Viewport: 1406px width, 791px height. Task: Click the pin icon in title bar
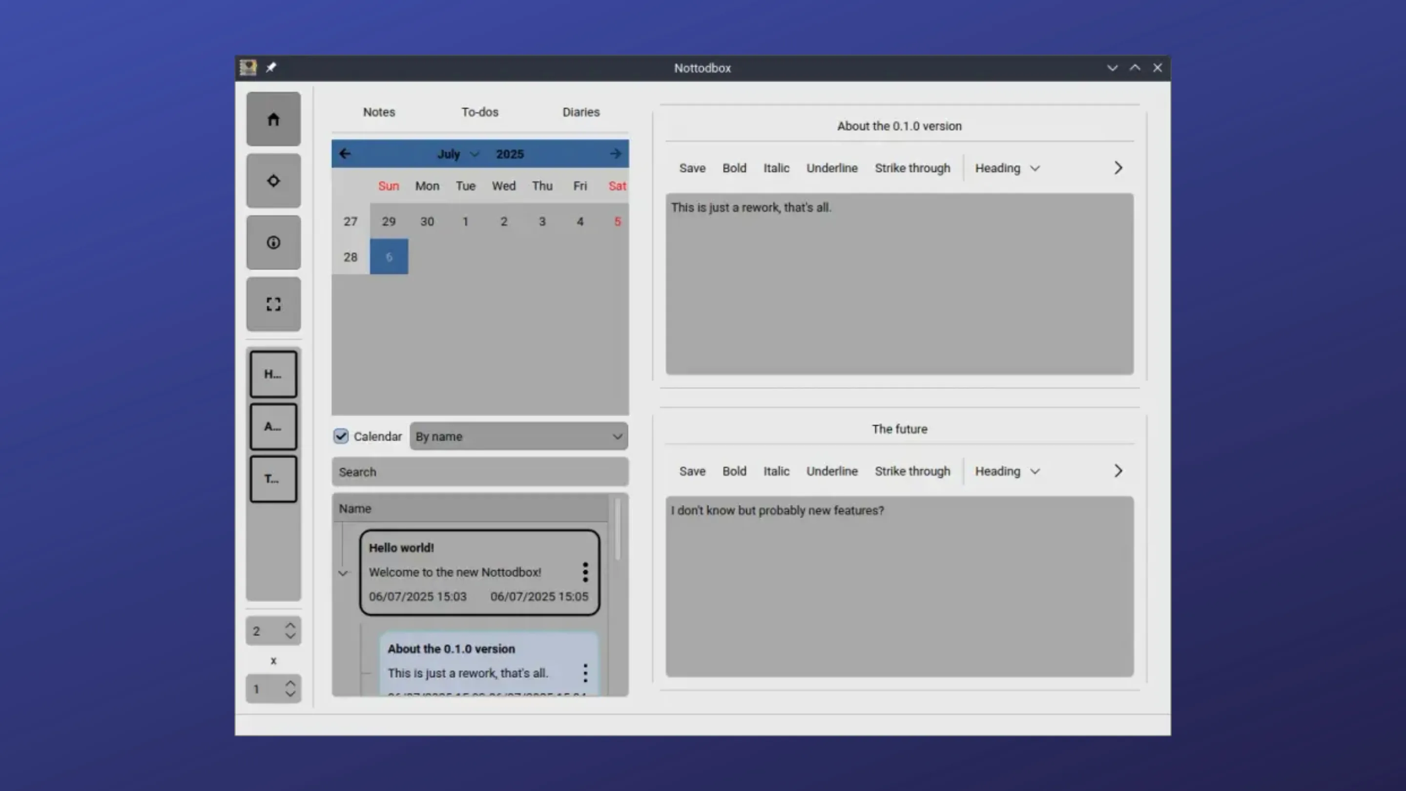point(271,68)
